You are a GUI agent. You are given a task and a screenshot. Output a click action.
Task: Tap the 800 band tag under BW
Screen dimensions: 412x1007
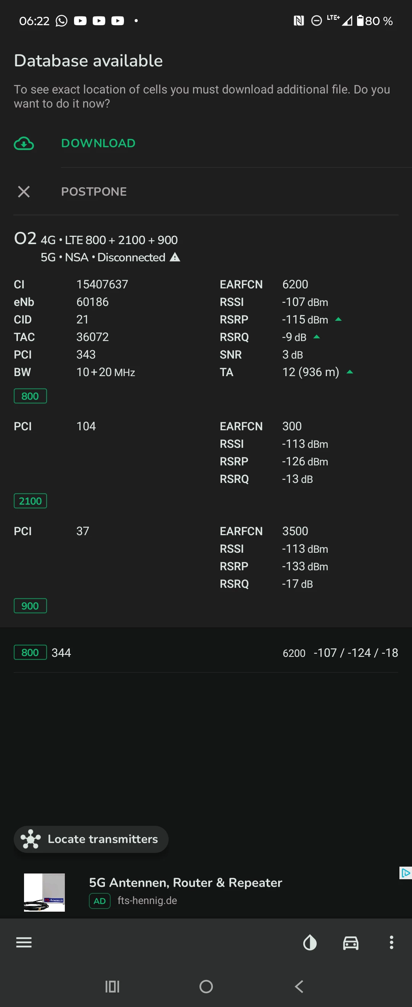pyautogui.click(x=30, y=396)
